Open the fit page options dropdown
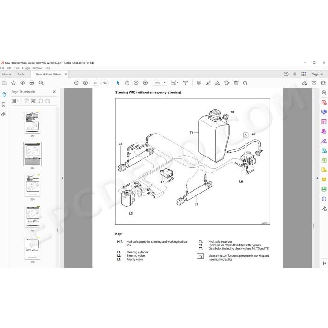328x328 pixels. (175, 83)
